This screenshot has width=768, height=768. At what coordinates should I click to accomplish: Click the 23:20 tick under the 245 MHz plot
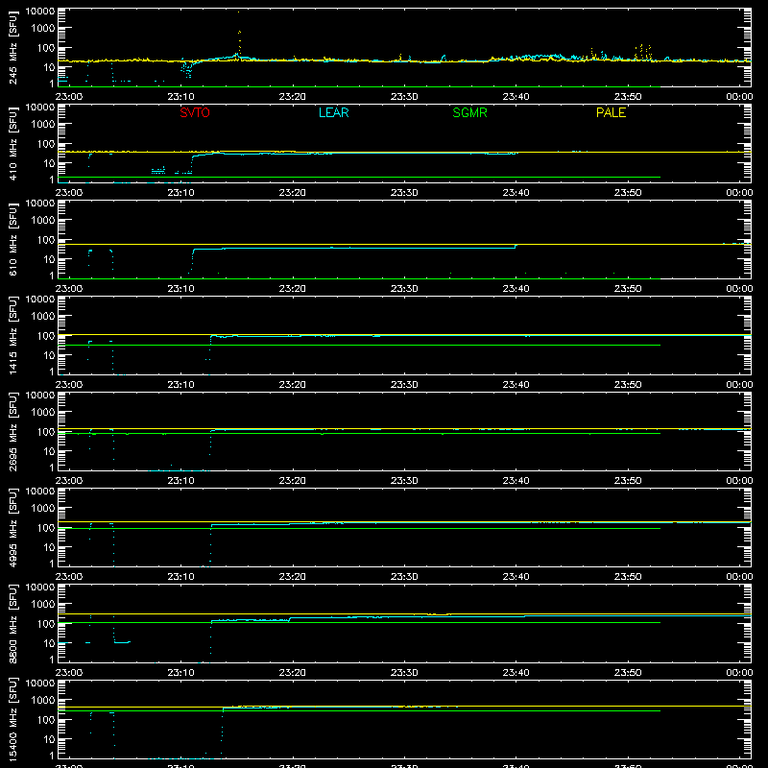click(x=293, y=97)
